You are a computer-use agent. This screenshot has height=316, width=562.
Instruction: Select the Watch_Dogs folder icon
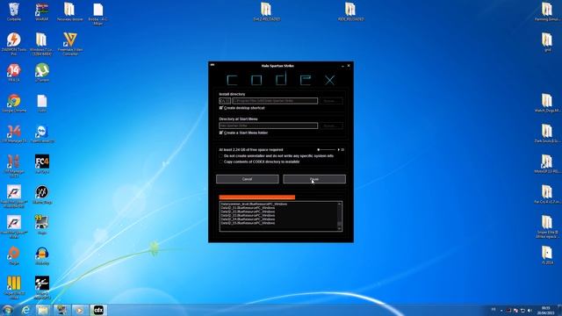coord(547,104)
